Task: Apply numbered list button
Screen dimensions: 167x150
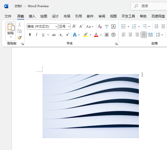Action: click(134, 26)
